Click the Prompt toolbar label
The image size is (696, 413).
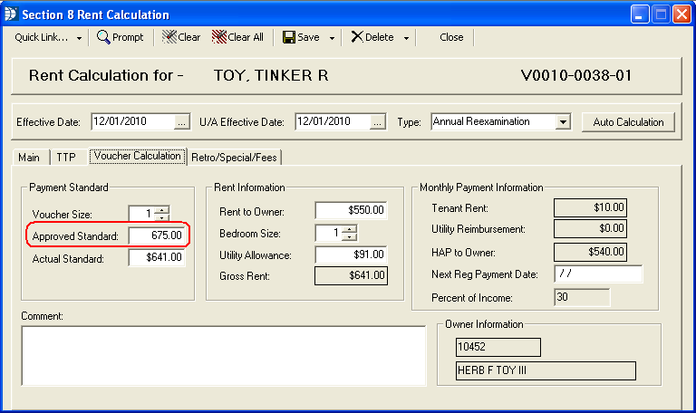click(x=128, y=37)
